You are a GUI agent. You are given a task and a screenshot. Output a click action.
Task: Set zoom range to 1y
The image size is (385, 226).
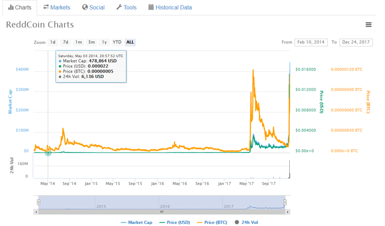tap(104, 42)
